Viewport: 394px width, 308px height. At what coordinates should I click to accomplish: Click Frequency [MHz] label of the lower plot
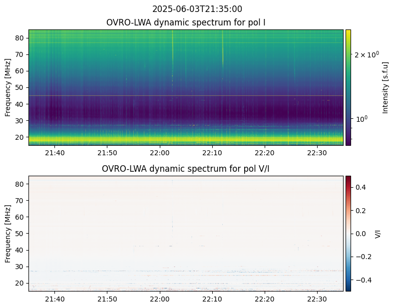8,233
